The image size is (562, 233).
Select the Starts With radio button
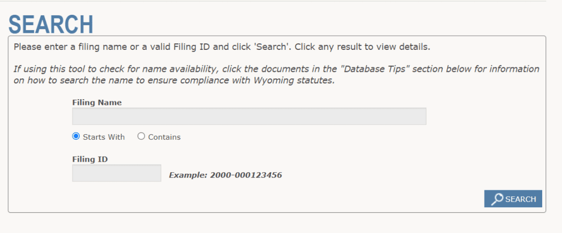tap(76, 137)
